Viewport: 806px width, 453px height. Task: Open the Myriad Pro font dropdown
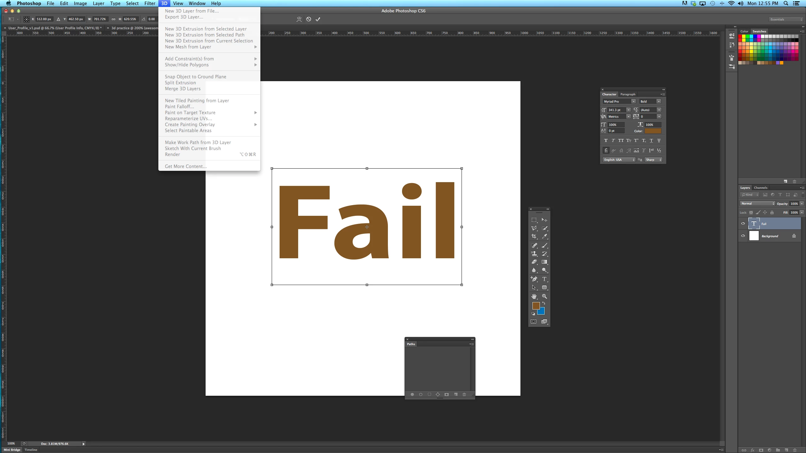[x=633, y=101]
